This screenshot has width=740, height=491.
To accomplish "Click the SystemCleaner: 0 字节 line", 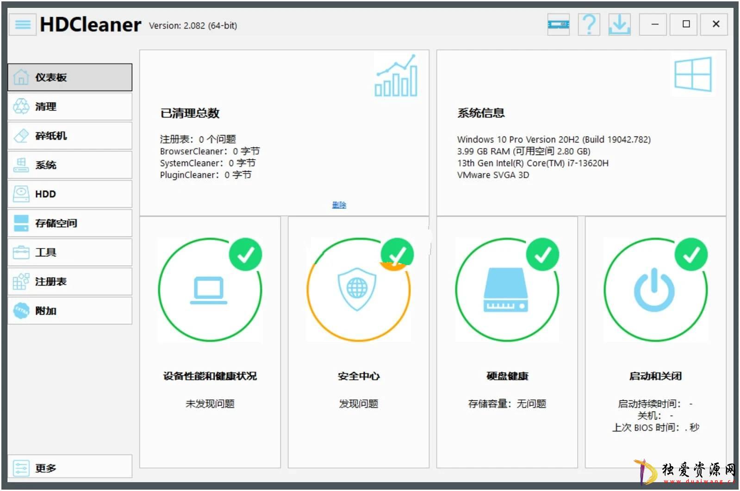I will pos(208,163).
